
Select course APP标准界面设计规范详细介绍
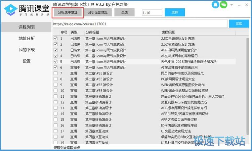[x=184, y=108]
